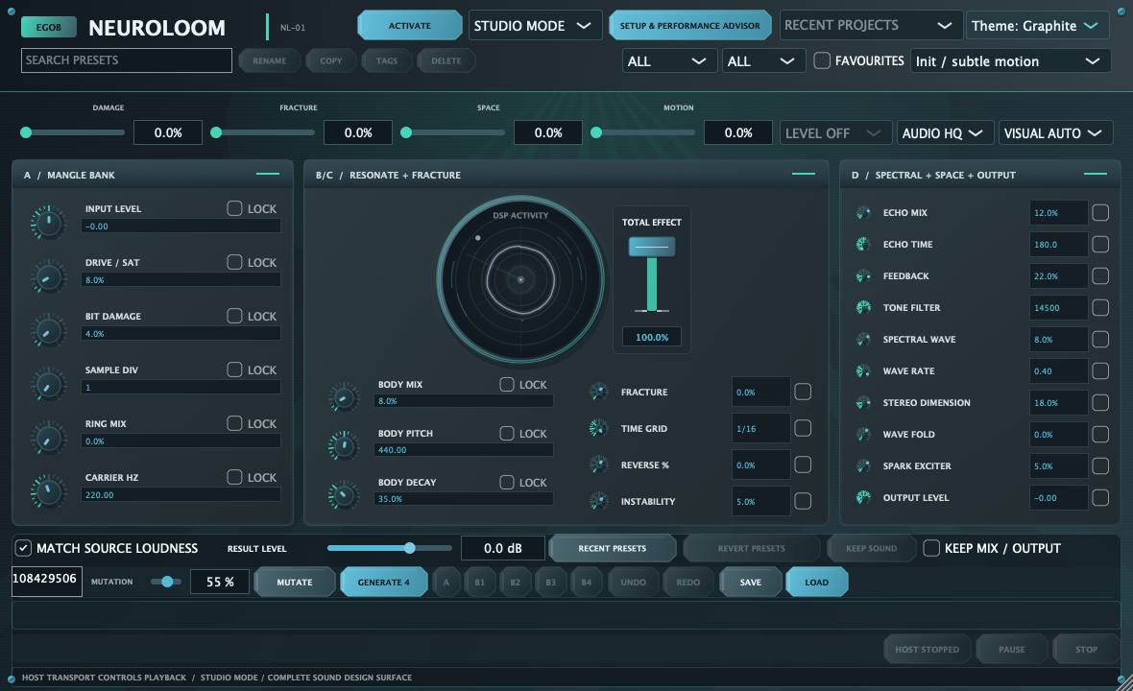Select variation slot A
Viewport: 1133px width, 691px height.
(x=446, y=582)
